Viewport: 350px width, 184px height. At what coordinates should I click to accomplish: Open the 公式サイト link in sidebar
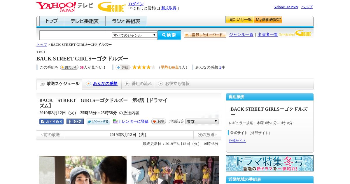point(237,141)
